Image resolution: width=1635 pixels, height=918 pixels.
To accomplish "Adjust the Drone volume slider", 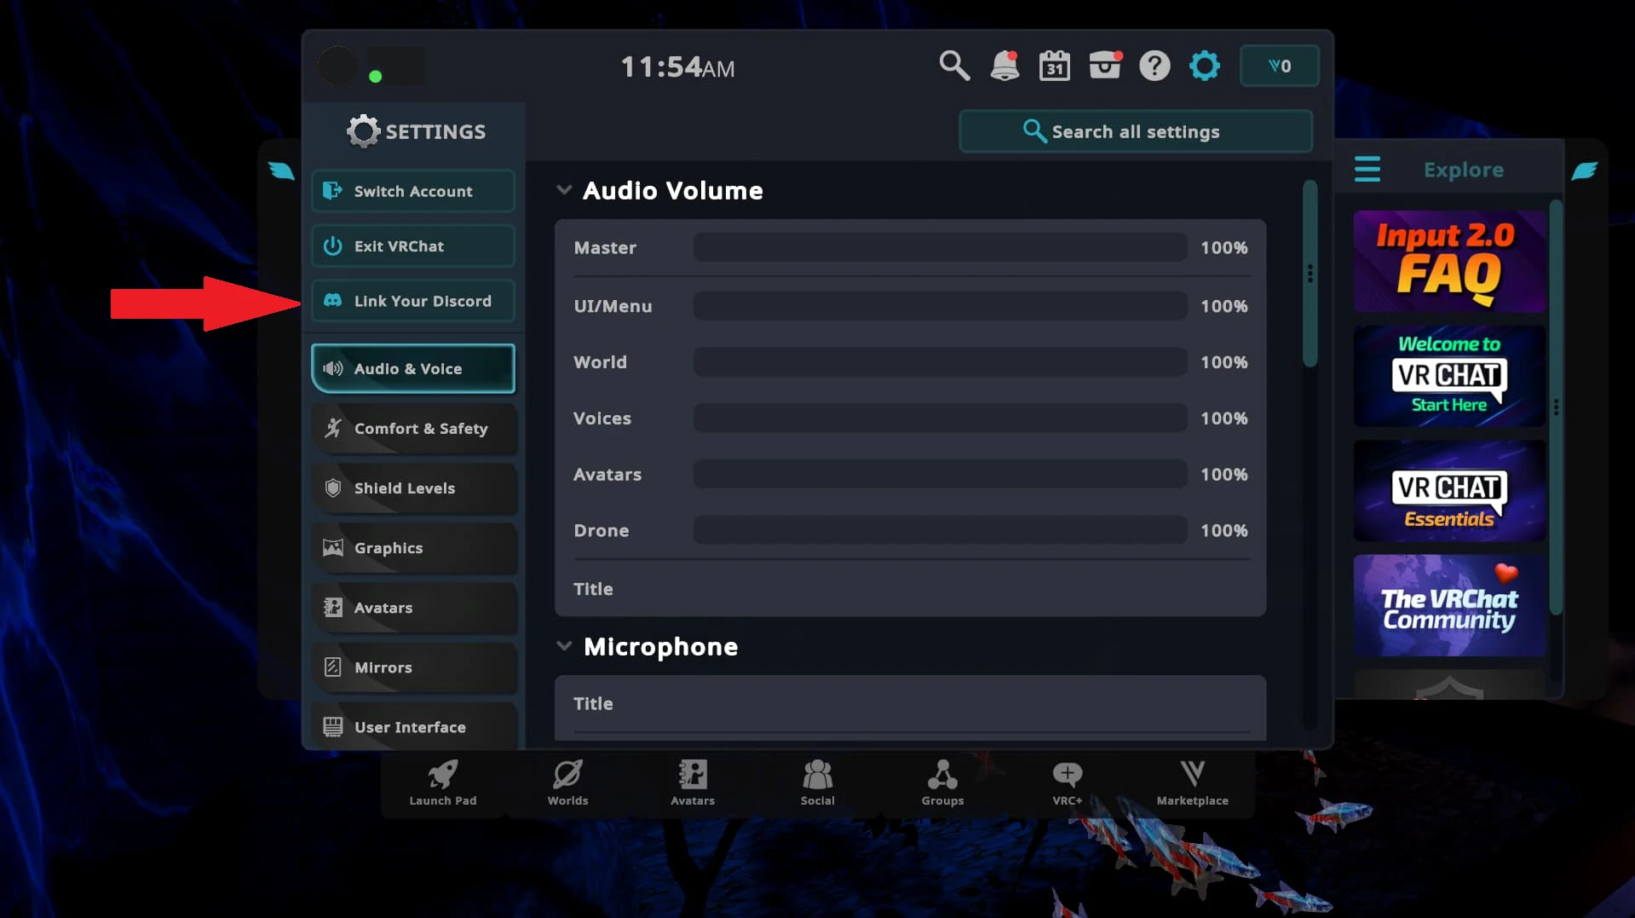I will pyautogui.click(x=940, y=530).
